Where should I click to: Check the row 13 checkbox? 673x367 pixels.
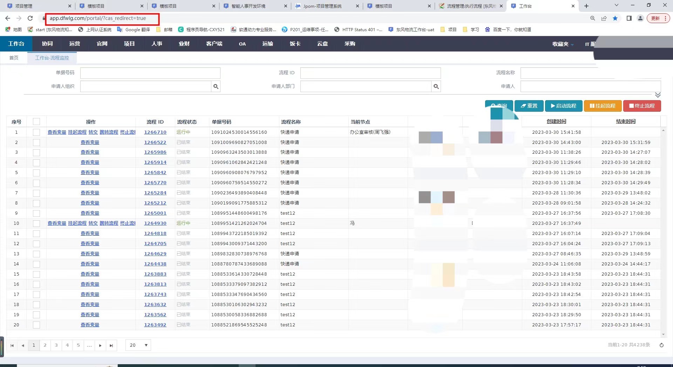(x=36, y=254)
